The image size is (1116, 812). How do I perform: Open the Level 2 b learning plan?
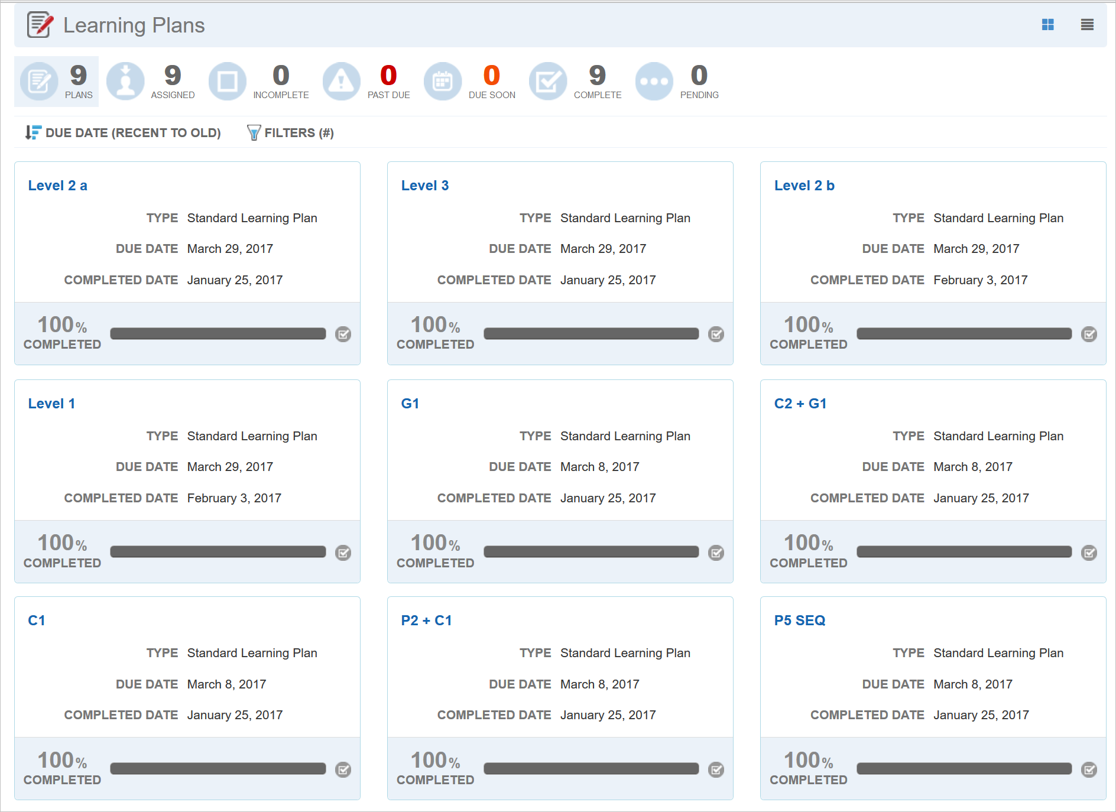tap(804, 186)
